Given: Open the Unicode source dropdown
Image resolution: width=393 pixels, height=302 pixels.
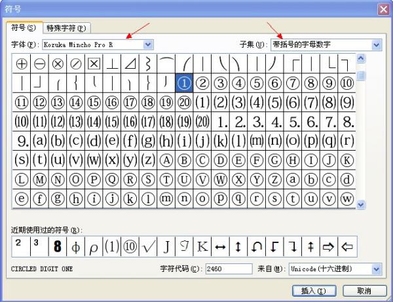Looking at the screenshot, I should click(377, 269).
